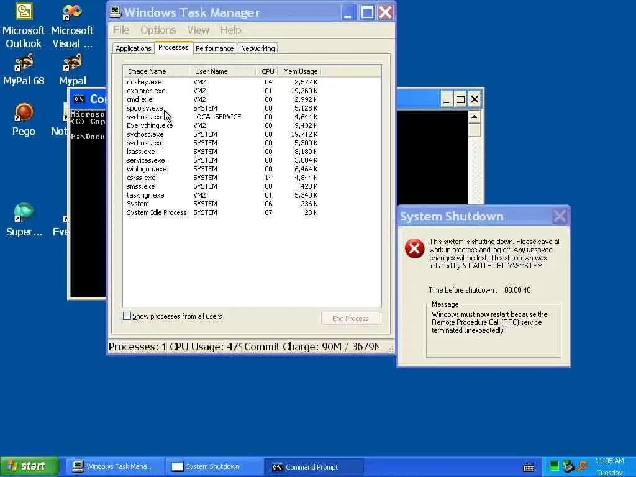636x477 pixels.
Task: Select the smss.exe process row
Action: click(x=222, y=186)
